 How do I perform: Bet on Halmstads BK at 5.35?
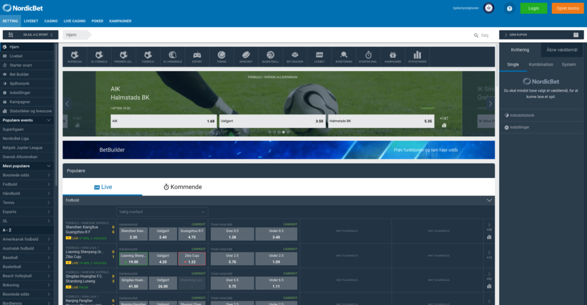(381, 121)
